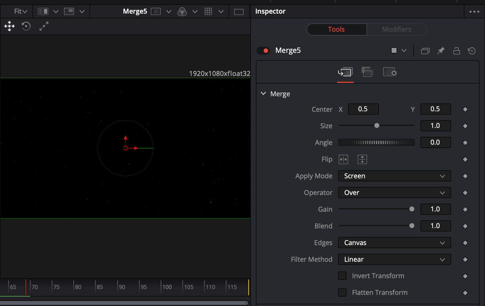The height and width of the screenshot is (306, 485).
Task: Add keyframe for Edges parameter
Action: (x=465, y=243)
